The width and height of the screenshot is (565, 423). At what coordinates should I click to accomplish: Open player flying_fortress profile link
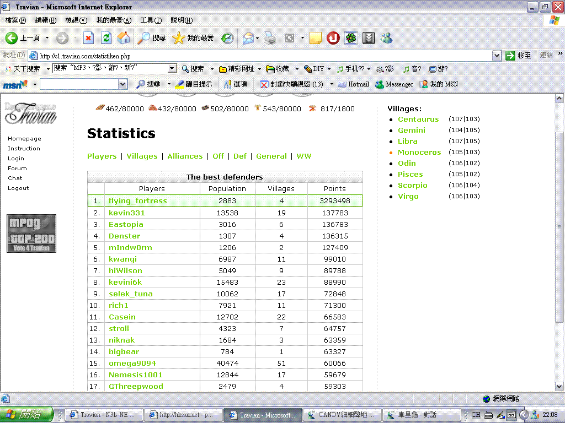pyautogui.click(x=137, y=200)
